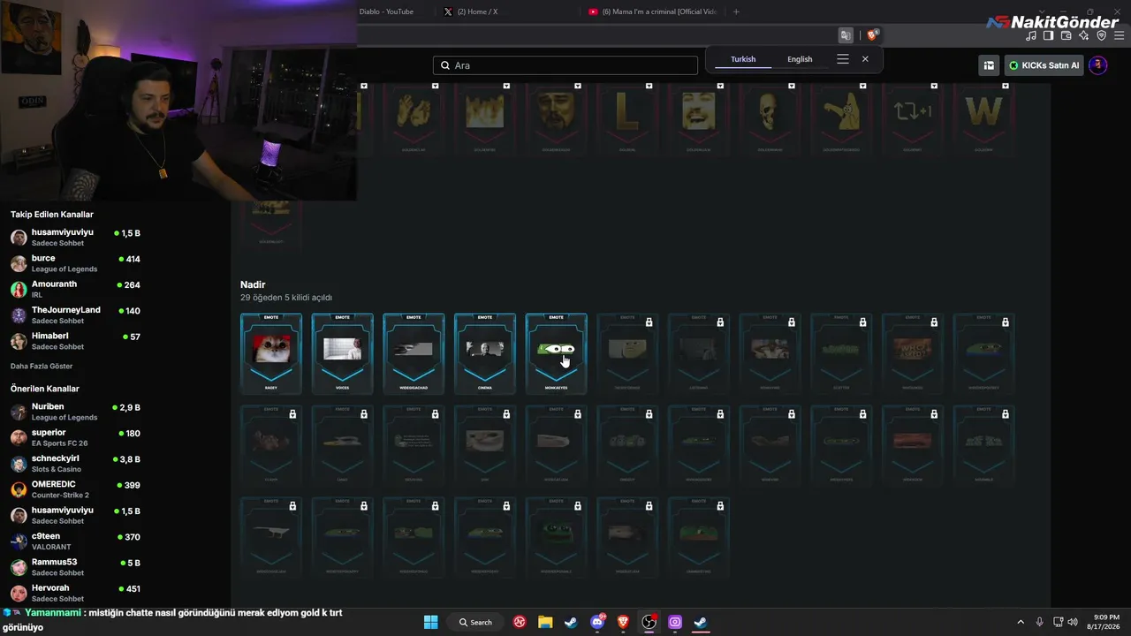The image size is (1131, 636).
Task: Click the taskbar Search box
Action: coord(475,622)
